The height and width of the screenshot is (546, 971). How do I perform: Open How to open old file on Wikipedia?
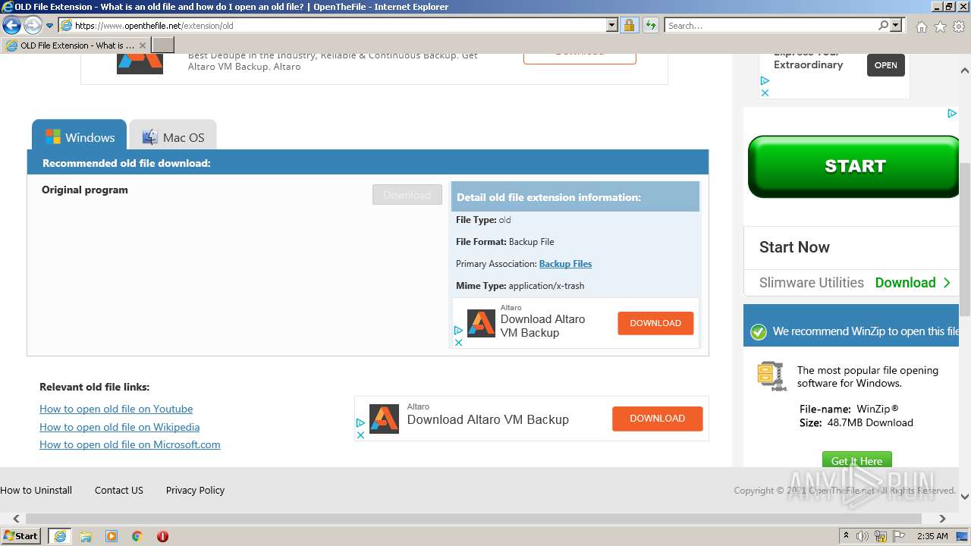coord(120,427)
